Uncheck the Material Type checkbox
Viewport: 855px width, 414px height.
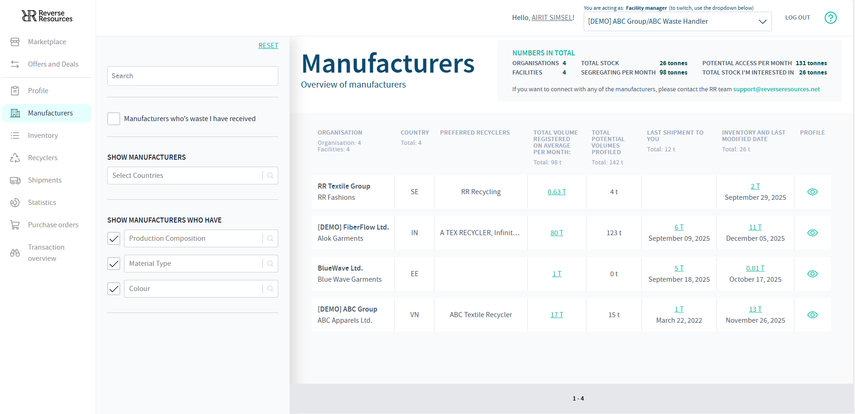(x=114, y=264)
